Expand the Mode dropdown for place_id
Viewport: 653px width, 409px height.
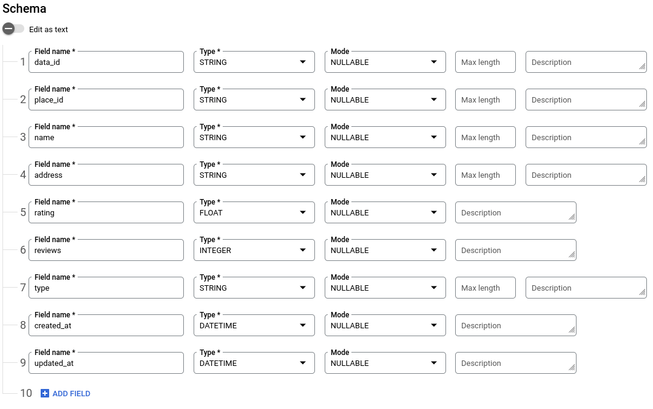point(385,100)
